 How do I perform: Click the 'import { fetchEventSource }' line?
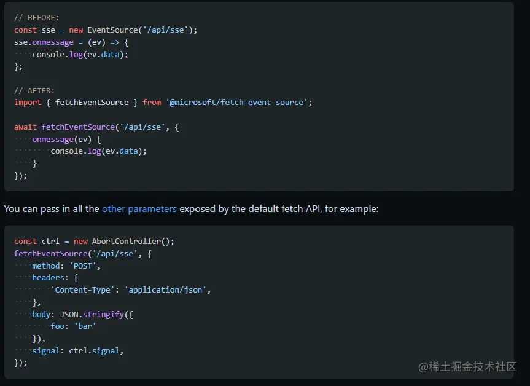[163, 103]
